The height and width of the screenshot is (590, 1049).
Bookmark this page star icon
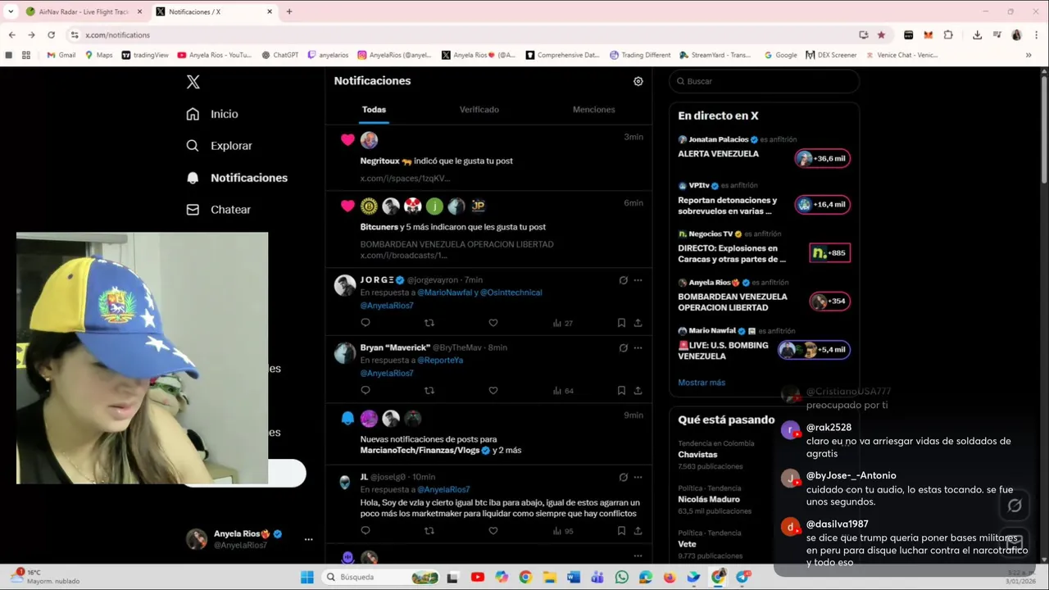click(x=881, y=34)
